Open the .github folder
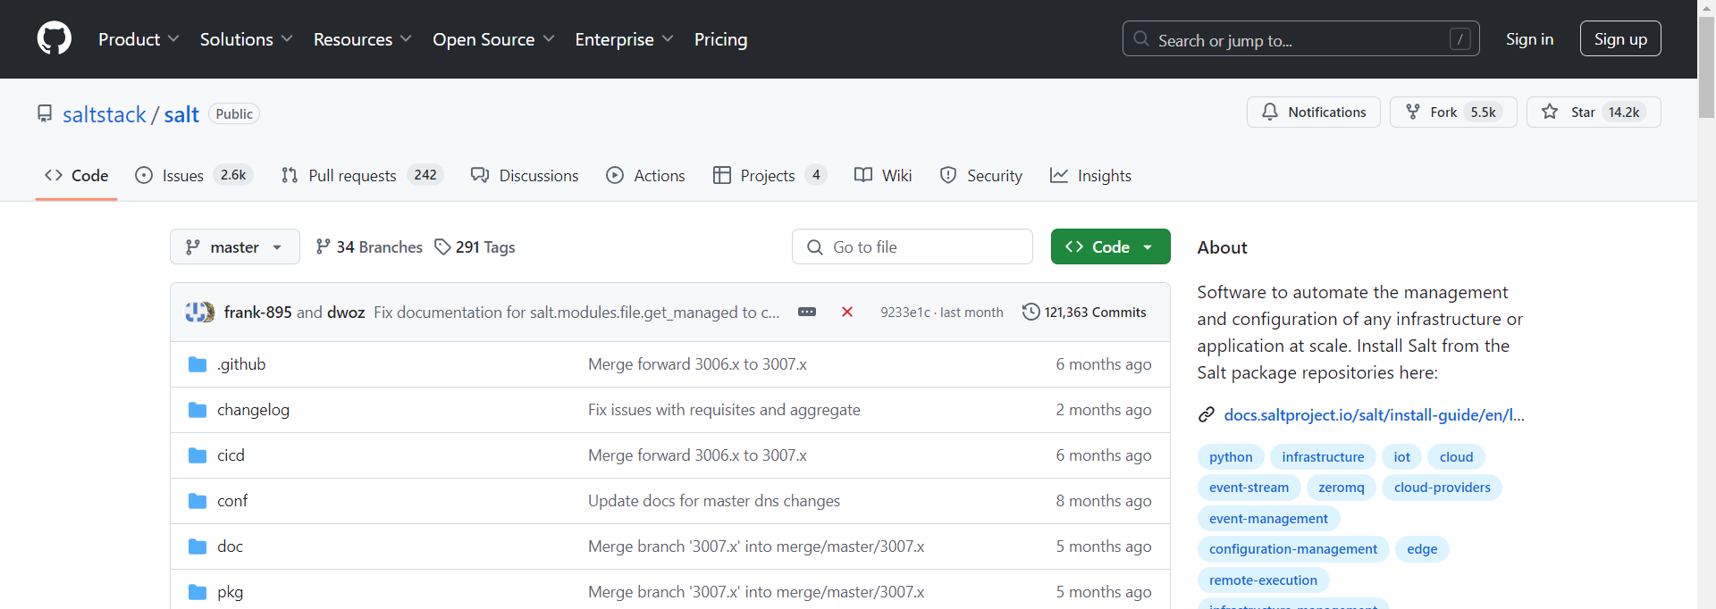 coord(241,364)
